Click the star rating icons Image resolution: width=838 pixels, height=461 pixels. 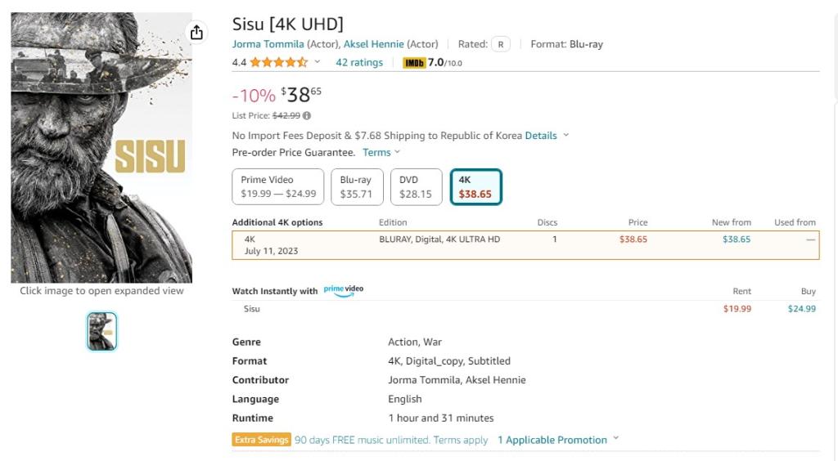[x=278, y=63]
